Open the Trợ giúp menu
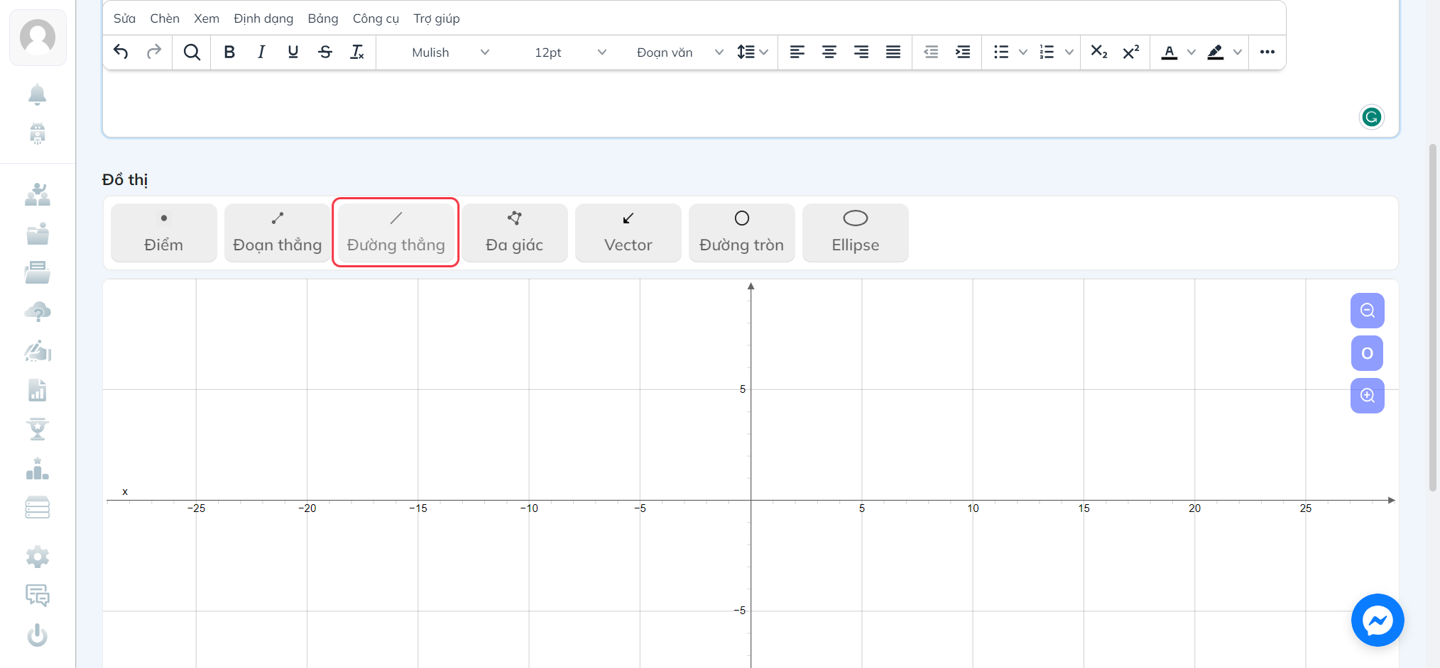Image resolution: width=1440 pixels, height=668 pixels. (437, 18)
